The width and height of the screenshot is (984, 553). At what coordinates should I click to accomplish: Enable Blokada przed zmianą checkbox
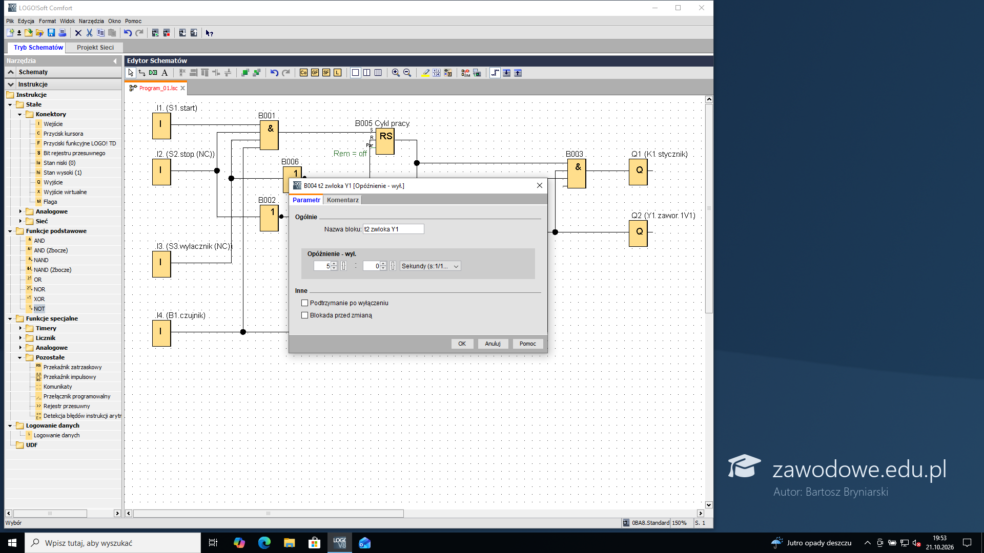click(x=305, y=315)
